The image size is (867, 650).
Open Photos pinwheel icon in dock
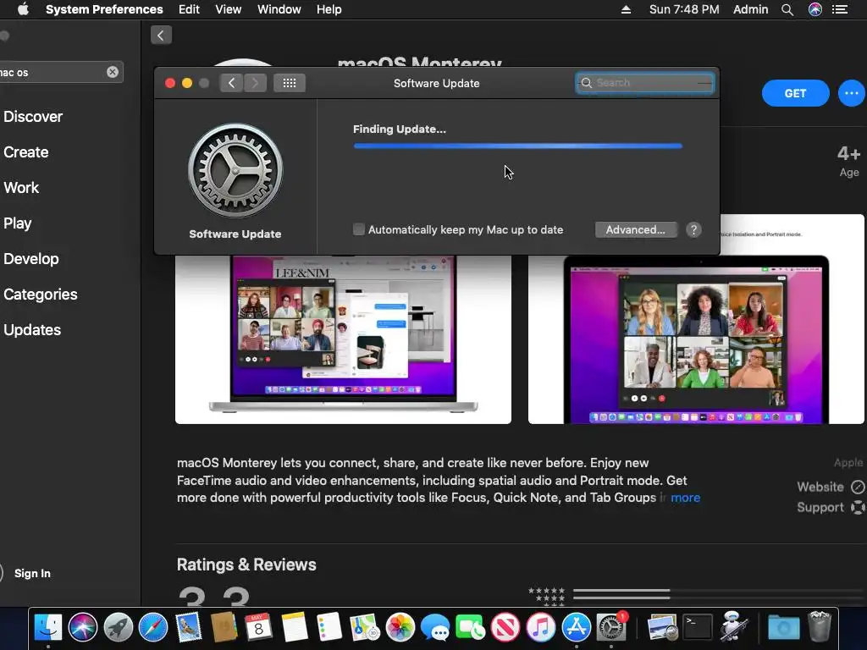tap(400, 627)
